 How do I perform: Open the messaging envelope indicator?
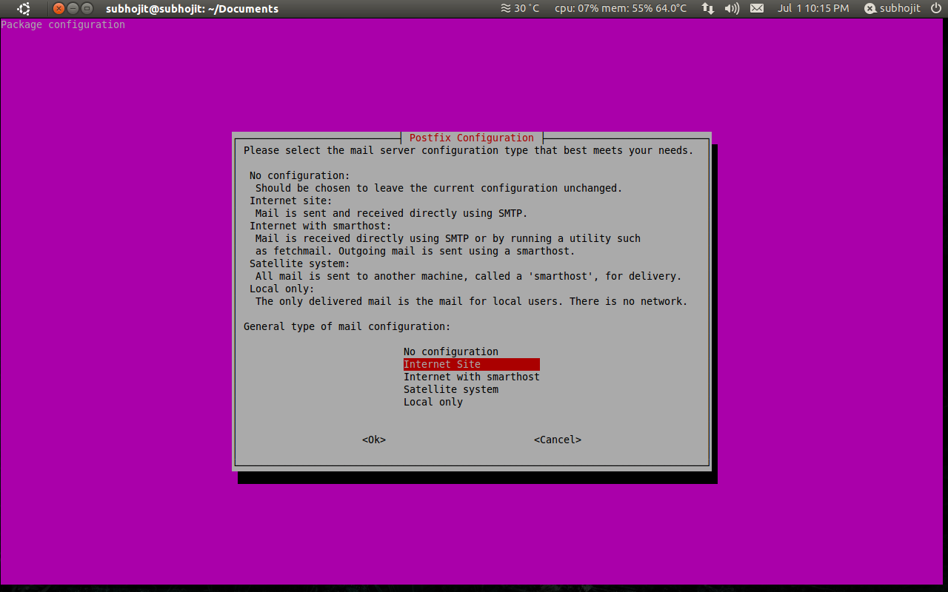(x=756, y=9)
